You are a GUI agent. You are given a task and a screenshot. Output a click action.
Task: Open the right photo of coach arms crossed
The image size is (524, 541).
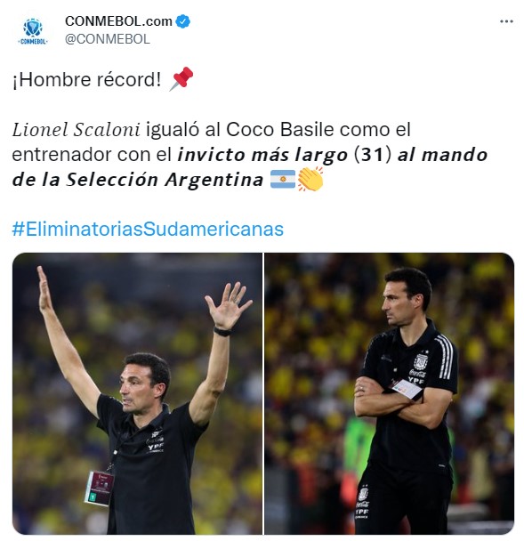(389, 393)
